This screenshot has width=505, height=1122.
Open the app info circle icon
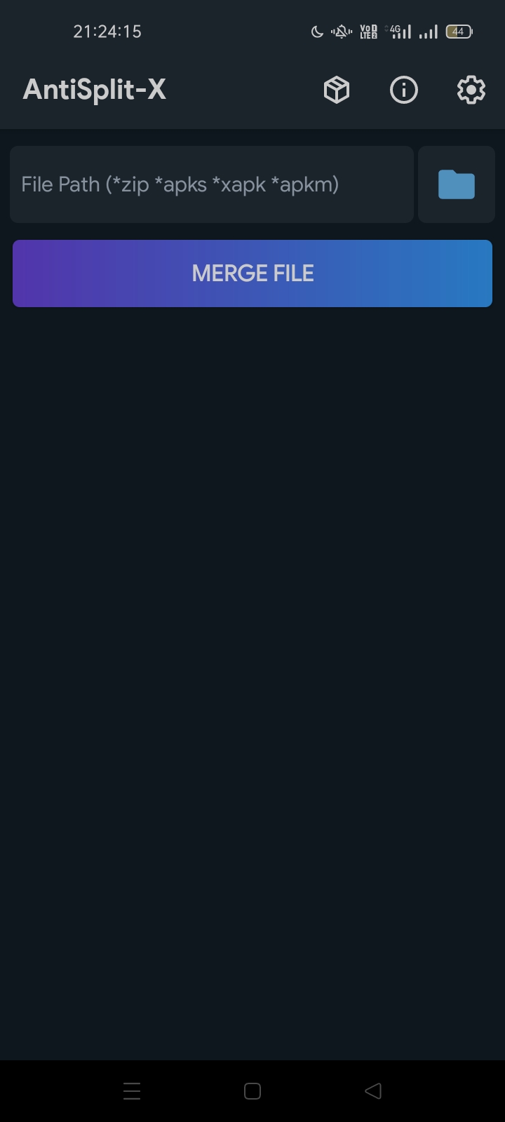click(x=404, y=90)
